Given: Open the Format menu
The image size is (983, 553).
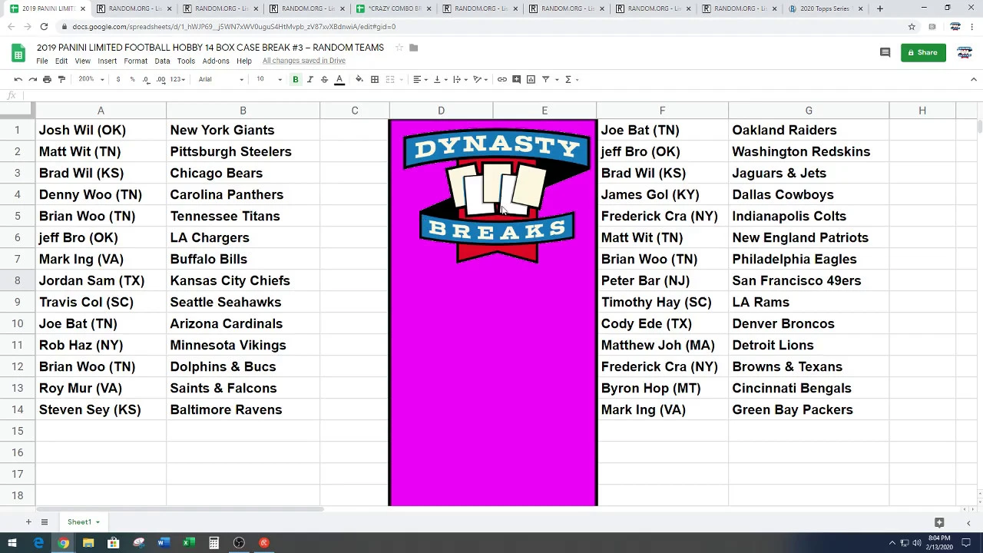Looking at the screenshot, I should tap(135, 61).
